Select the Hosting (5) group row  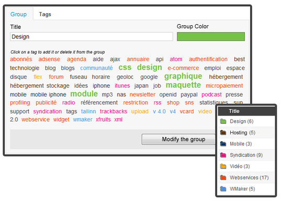pos(246,133)
